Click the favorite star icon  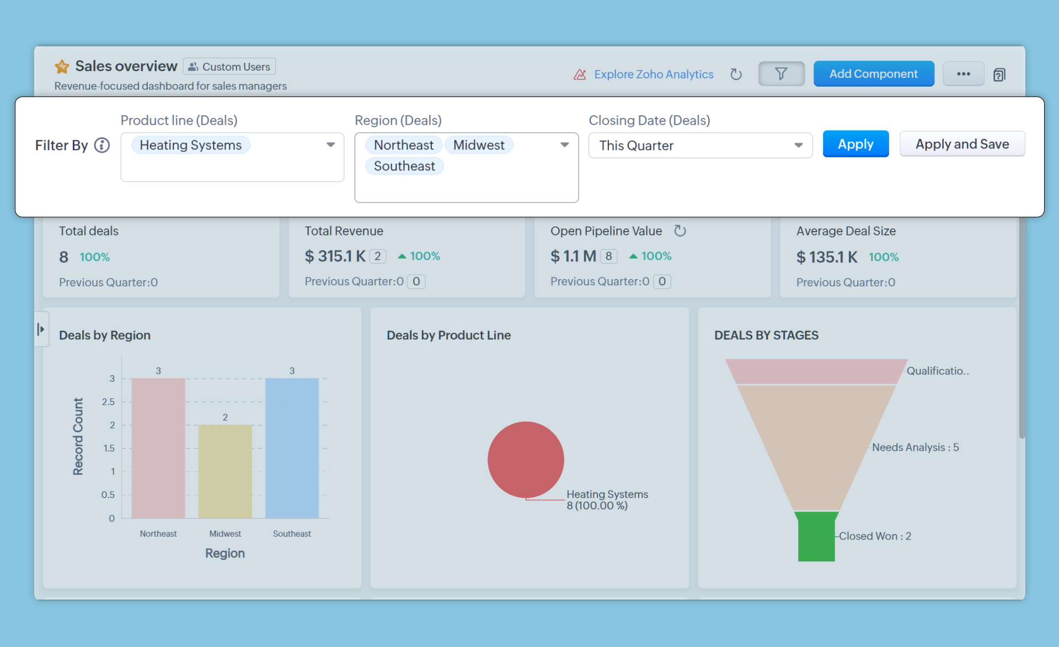click(x=62, y=67)
